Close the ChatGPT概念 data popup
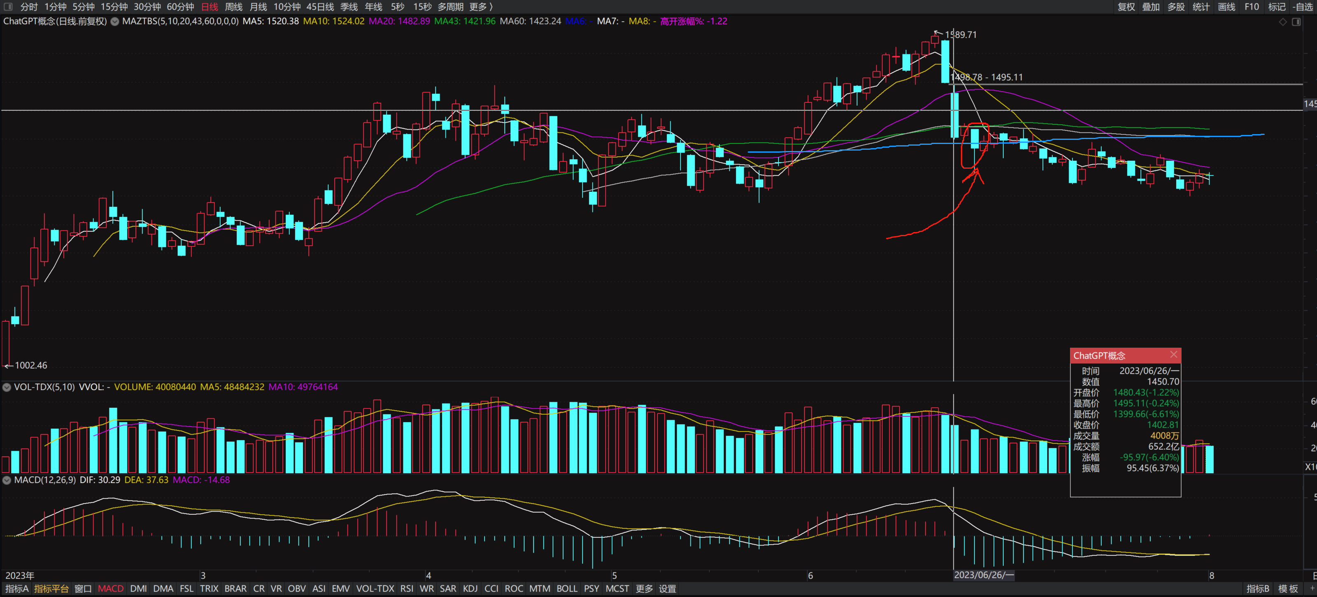This screenshot has height=597, width=1317. (1174, 355)
